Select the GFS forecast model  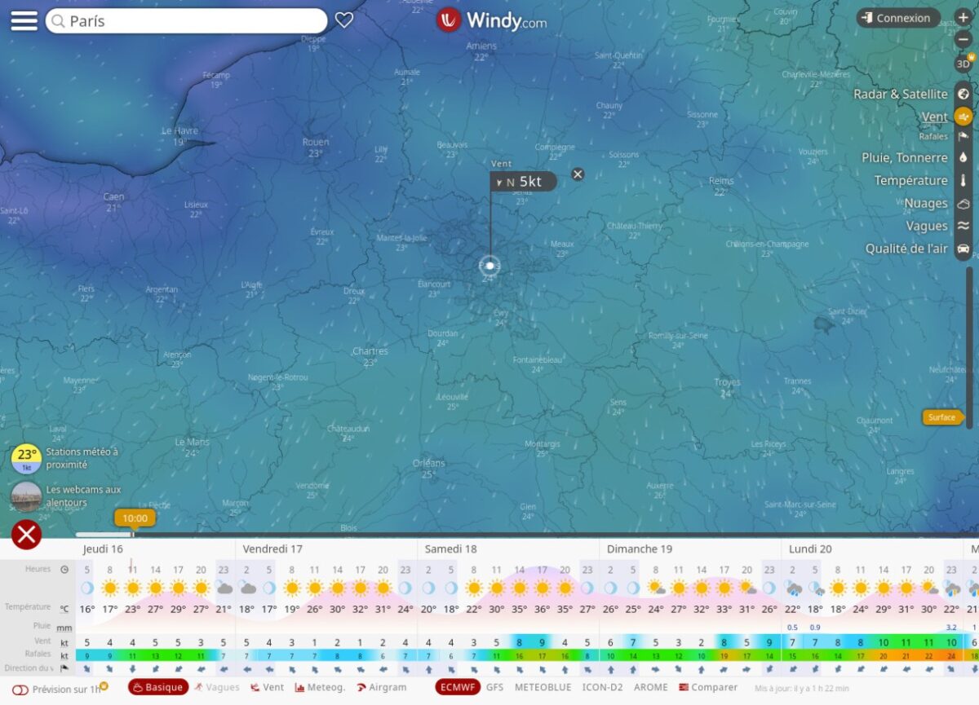pos(495,687)
